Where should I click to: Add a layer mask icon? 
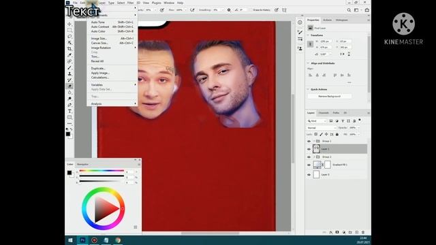tap(337, 232)
